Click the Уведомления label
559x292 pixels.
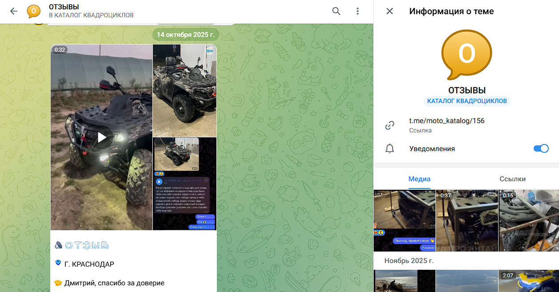432,148
